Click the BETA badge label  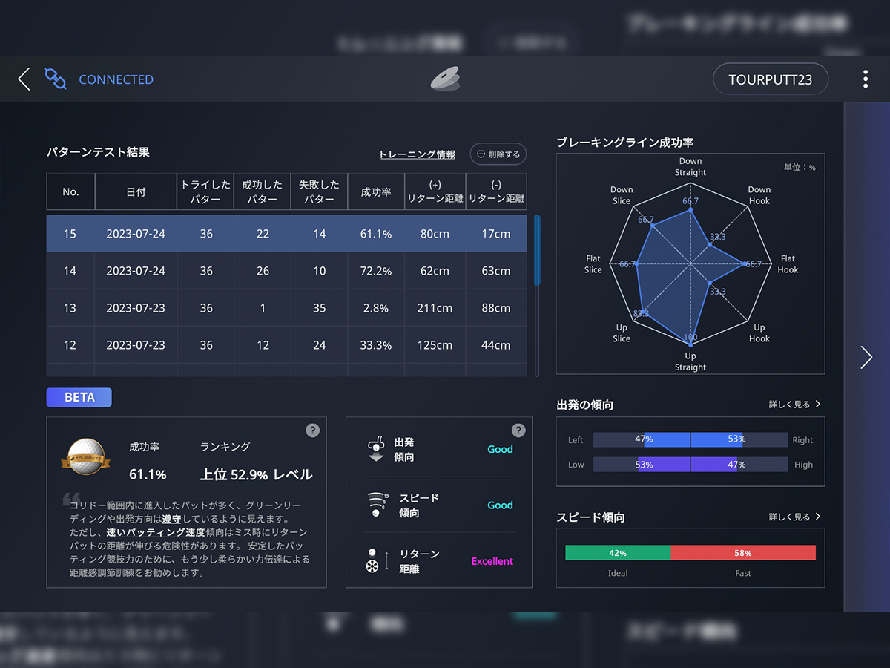tap(79, 397)
